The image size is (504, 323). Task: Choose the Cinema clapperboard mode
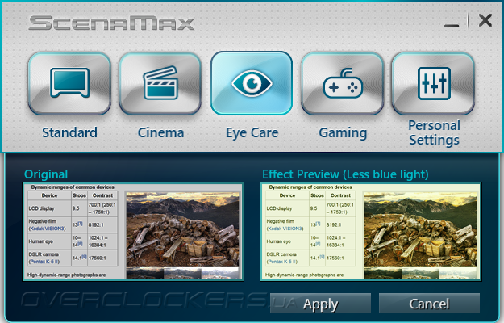(160, 84)
